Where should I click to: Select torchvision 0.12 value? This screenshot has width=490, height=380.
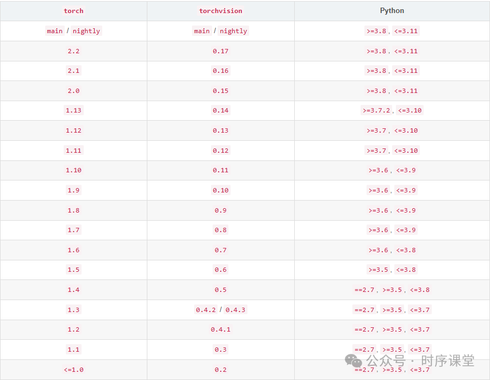(x=221, y=150)
